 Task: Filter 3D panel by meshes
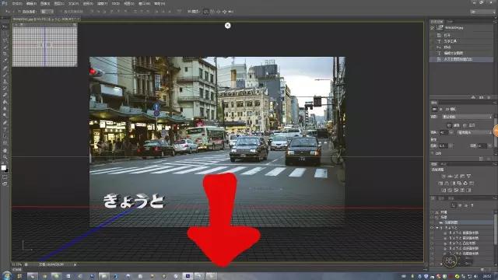[460, 205]
